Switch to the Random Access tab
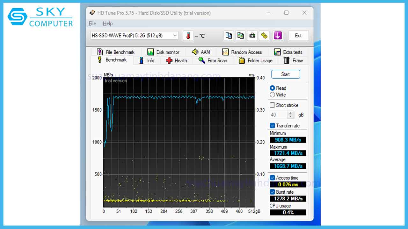 click(x=242, y=52)
